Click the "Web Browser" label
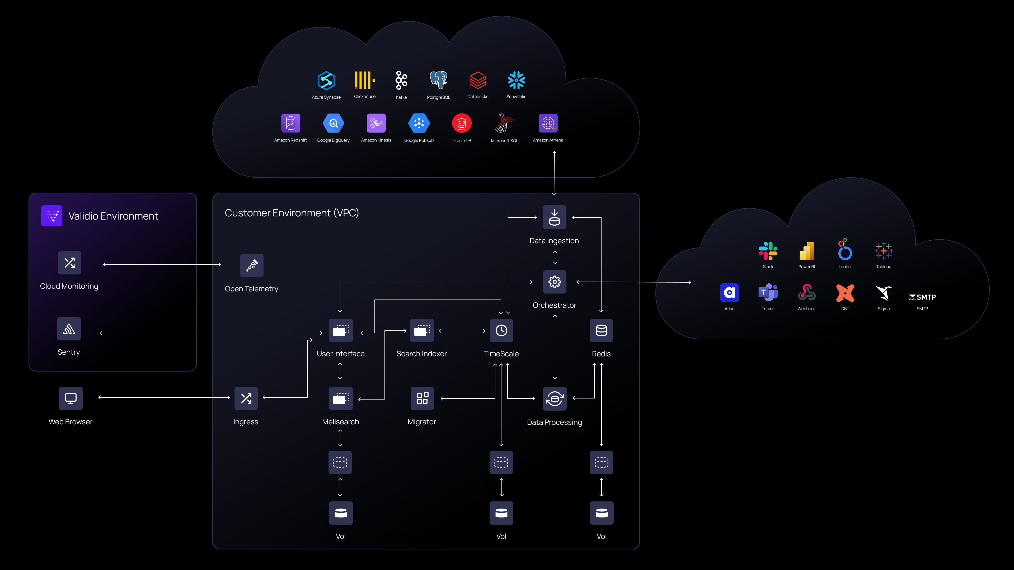This screenshot has width=1014, height=570. tap(71, 422)
